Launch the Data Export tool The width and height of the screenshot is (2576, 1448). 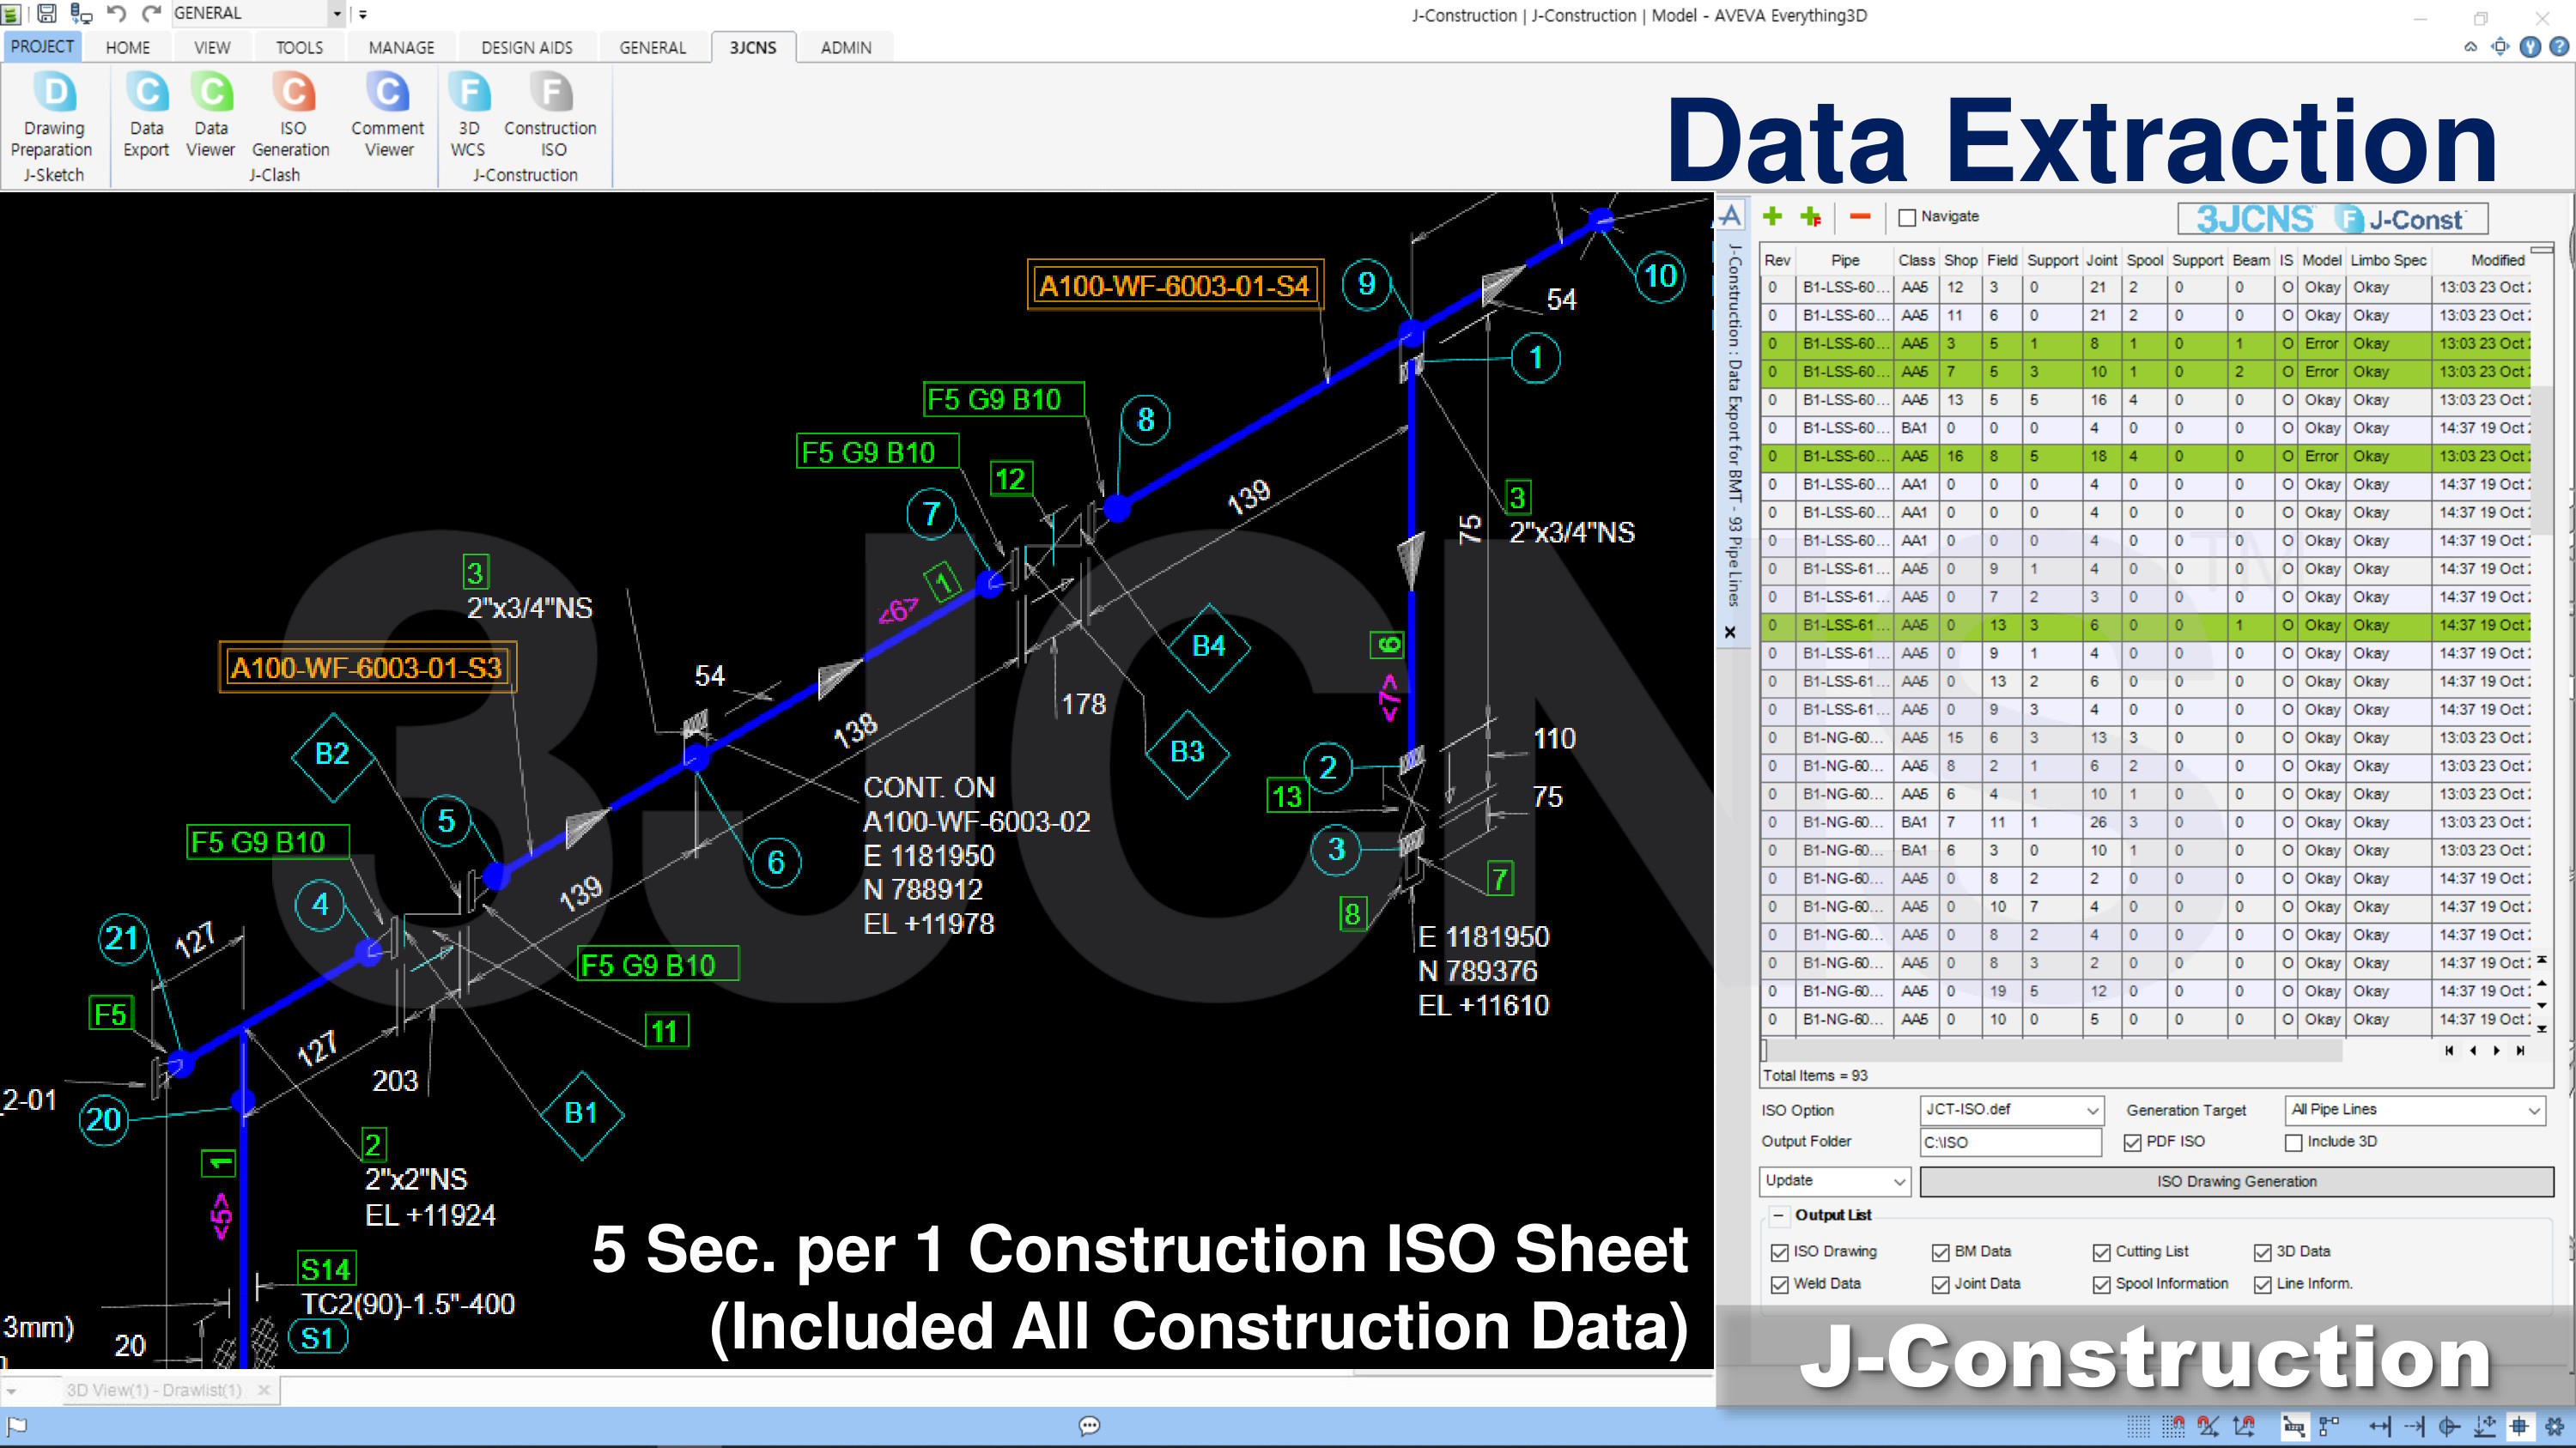(x=146, y=115)
